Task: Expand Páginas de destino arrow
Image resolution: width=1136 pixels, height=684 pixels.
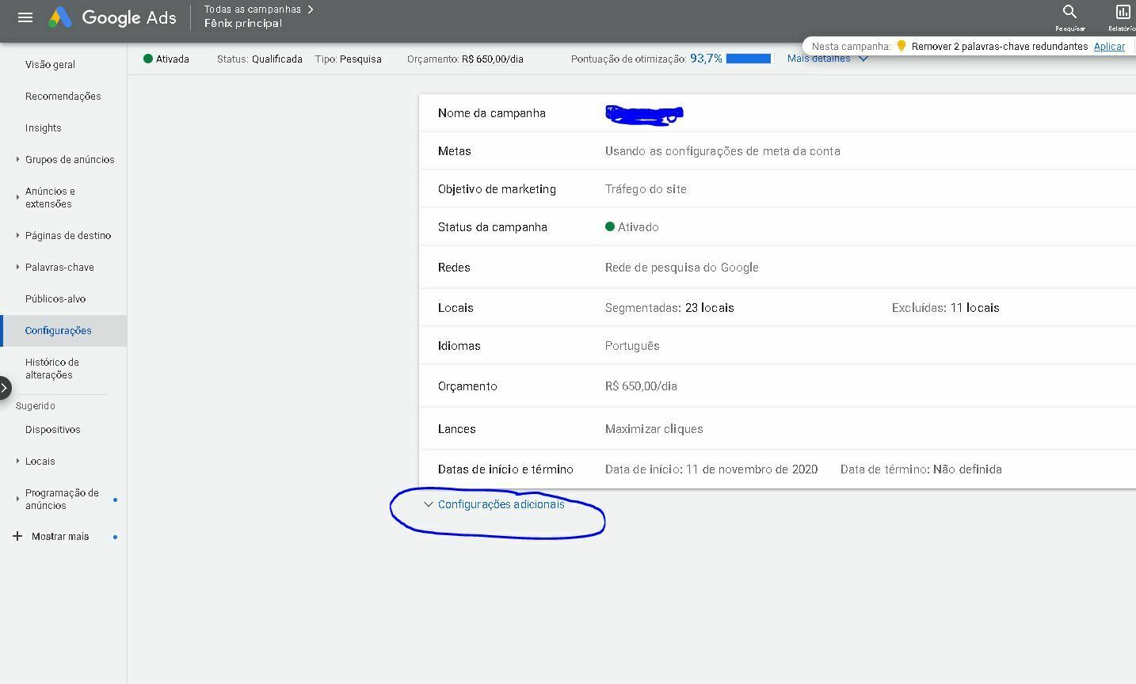Action: pyautogui.click(x=17, y=235)
